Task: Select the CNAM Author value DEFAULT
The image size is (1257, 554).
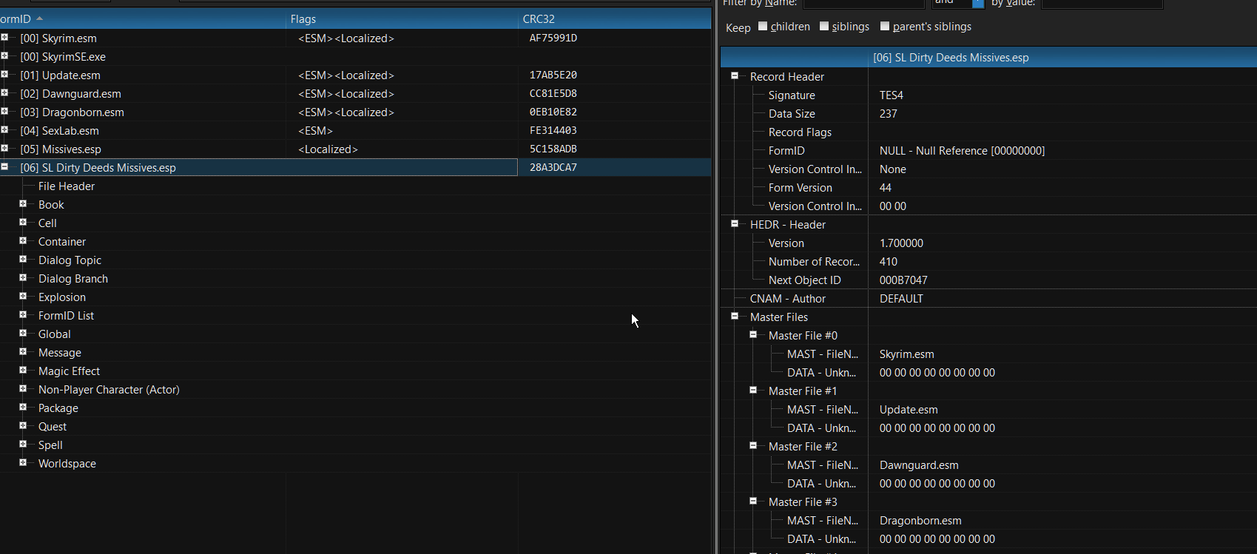Action: [x=901, y=299]
